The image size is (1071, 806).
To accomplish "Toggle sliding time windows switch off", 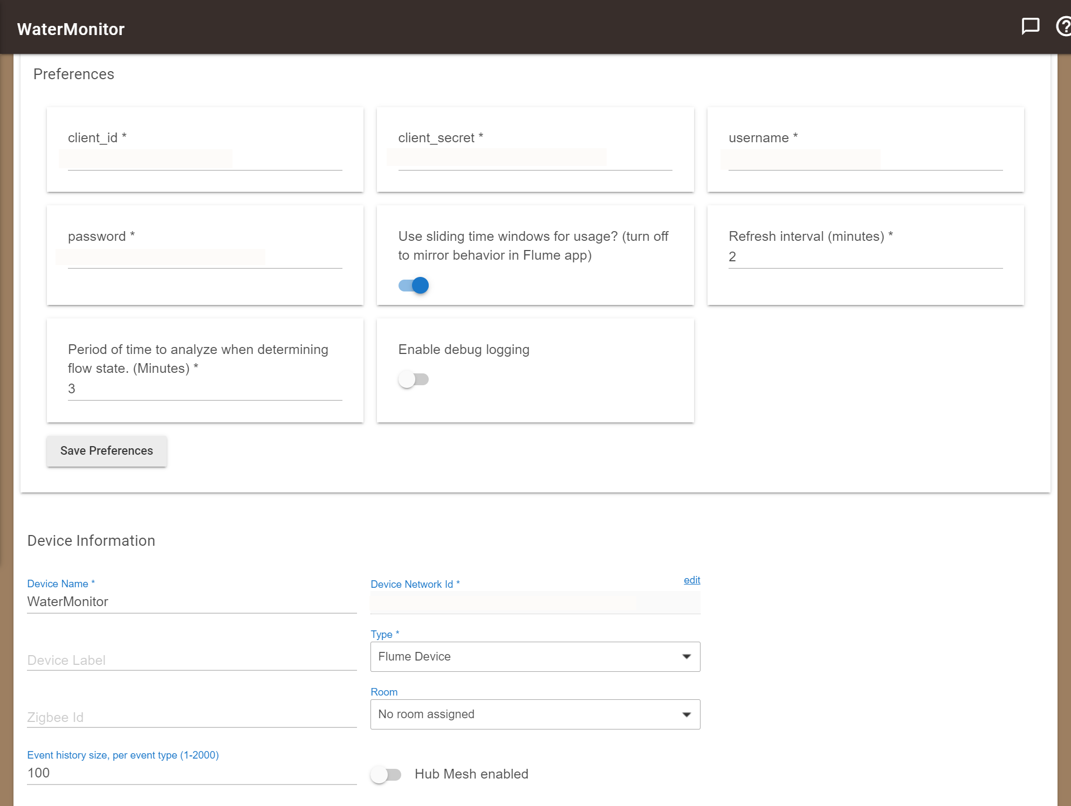I will pos(414,285).
